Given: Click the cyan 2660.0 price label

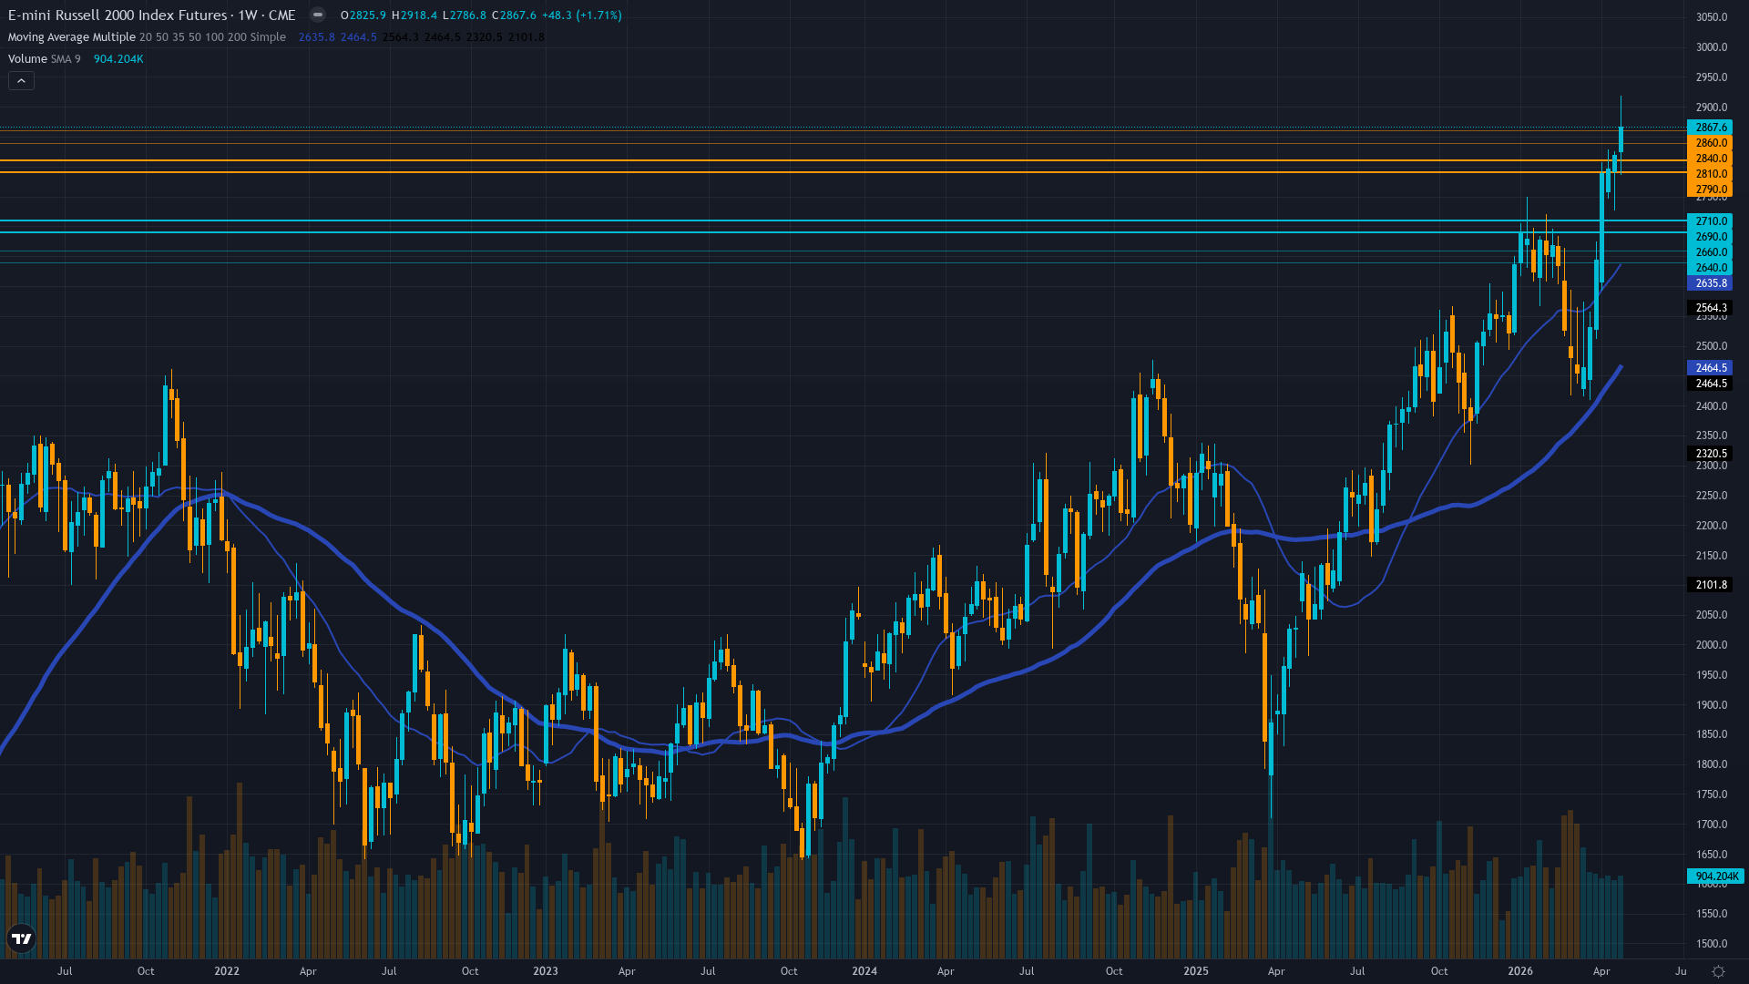Looking at the screenshot, I should [1710, 252].
